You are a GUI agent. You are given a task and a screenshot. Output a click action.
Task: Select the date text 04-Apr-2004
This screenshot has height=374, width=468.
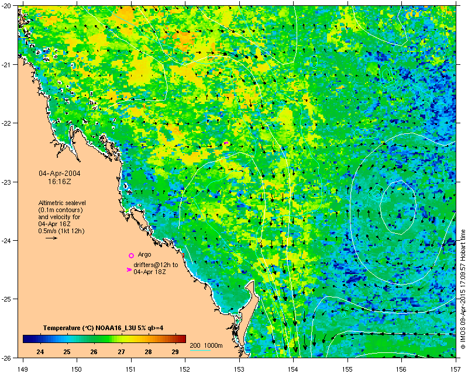click(60, 174)
